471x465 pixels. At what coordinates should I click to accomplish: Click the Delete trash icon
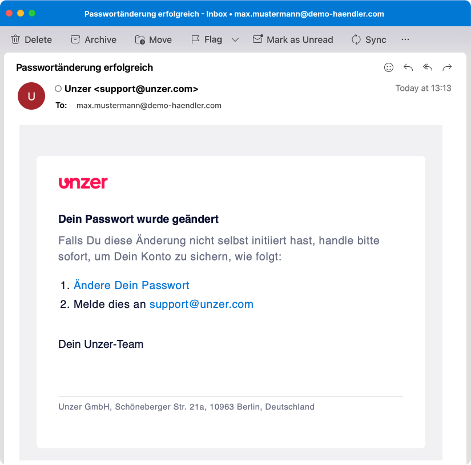coord(15,39)
